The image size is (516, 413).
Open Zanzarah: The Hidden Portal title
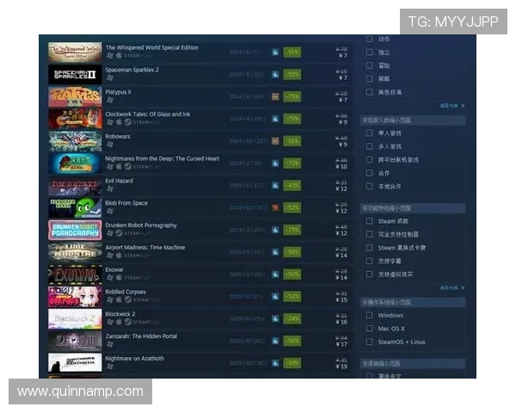point(141,336)
